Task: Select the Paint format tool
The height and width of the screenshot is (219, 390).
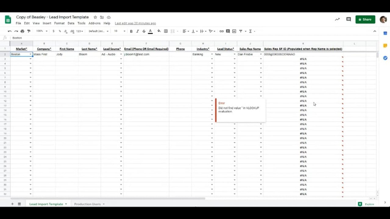Action: (29, 31)
